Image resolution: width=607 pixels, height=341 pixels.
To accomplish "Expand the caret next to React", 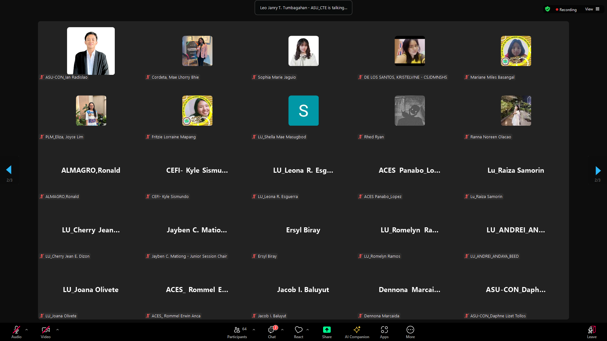I will (x=308, y=330).
